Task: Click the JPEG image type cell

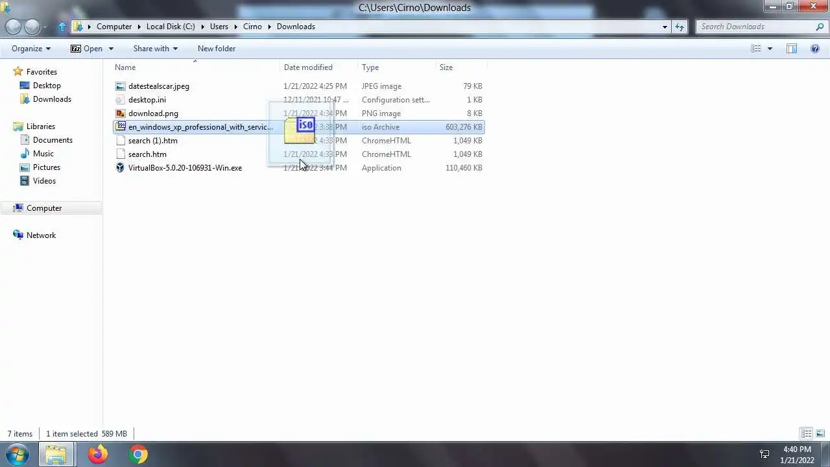Action: coord(381,86)
